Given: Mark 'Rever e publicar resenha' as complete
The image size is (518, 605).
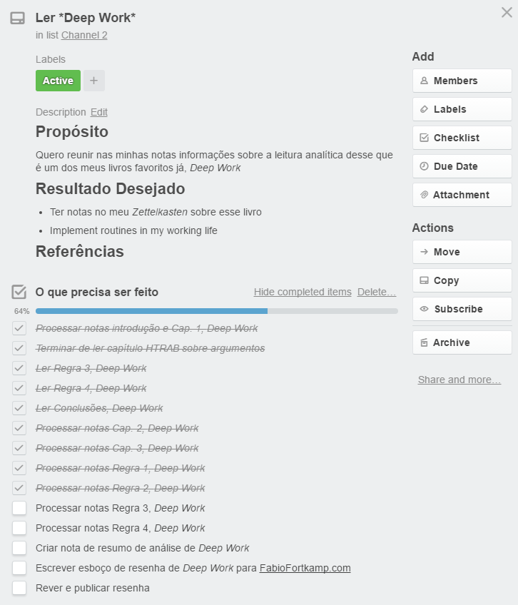Looking at the screenshot, I should pos(21,588).
